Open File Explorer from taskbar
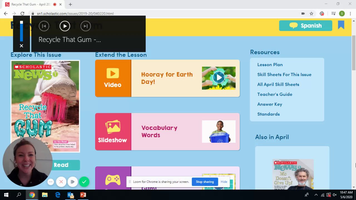The image size is (356, 200). pyautogui.click(x=45, y=195)
